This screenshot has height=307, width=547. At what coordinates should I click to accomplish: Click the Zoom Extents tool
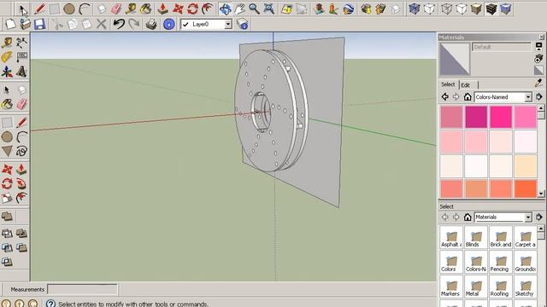[268, 9]
